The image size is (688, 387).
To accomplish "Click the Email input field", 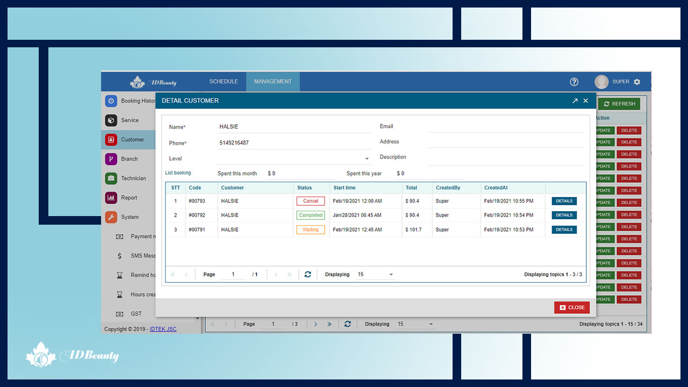I will [504, 127].
